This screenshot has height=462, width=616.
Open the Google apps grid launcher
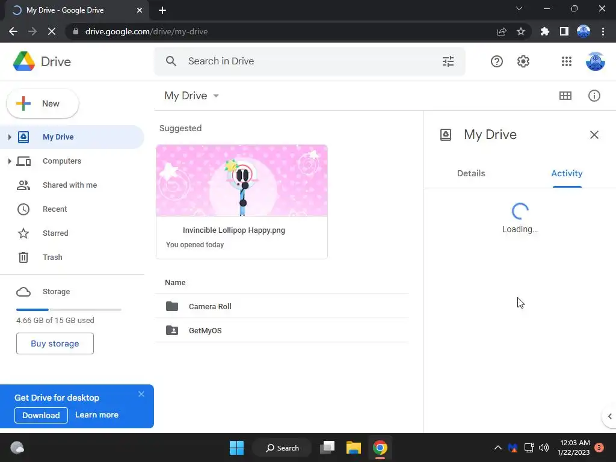[567, 61]
